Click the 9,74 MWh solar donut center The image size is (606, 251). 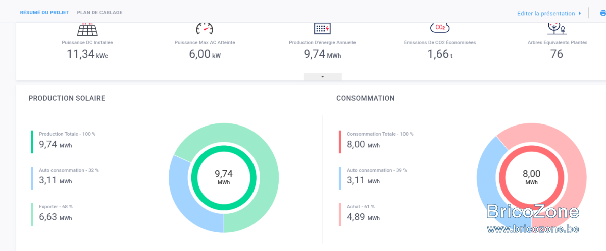click(x=224, y=177)
